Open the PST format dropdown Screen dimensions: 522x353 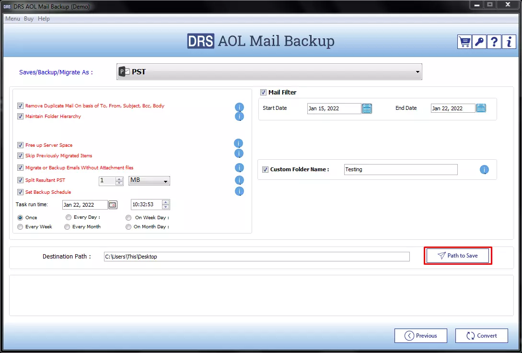(x=269, y=72)
